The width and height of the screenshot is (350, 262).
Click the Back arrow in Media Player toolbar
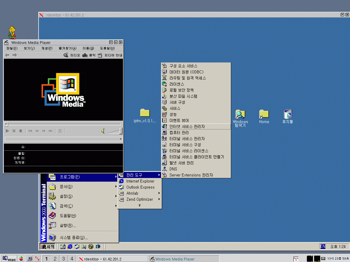pyautogui.click(x=8, y=55)
